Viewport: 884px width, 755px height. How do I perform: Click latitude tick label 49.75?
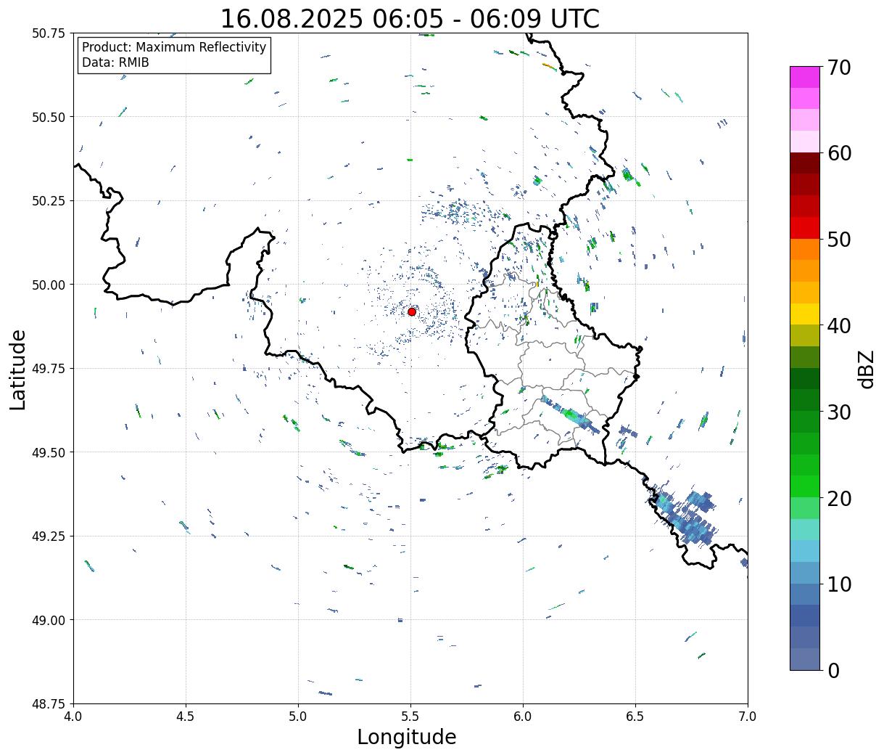[49, 369]
